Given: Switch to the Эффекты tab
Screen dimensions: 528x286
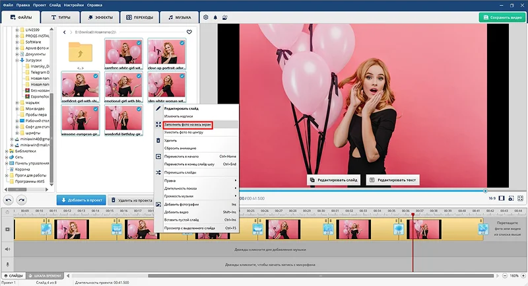Looking at the screenshot, I should [x=100, y=17].
